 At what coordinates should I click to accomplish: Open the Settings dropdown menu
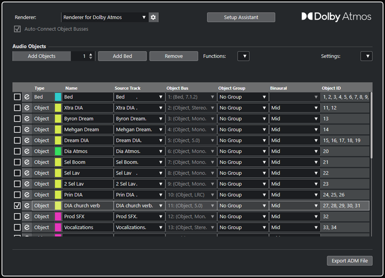(366, 56)
